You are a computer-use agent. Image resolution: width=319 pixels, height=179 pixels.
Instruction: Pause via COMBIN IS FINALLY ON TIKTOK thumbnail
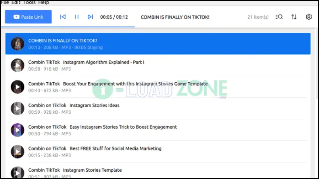[x=17, y=44]
